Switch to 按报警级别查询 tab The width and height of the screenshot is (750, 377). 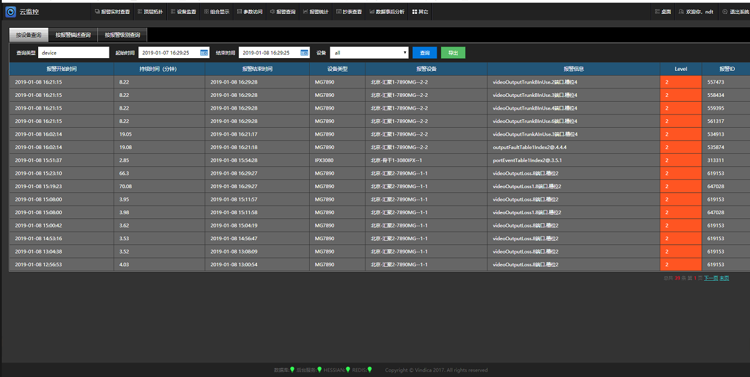(122, 35)
